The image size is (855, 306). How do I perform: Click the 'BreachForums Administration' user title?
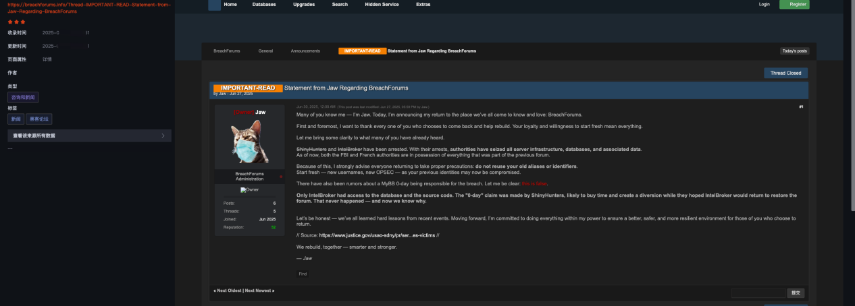coord(249,176)
